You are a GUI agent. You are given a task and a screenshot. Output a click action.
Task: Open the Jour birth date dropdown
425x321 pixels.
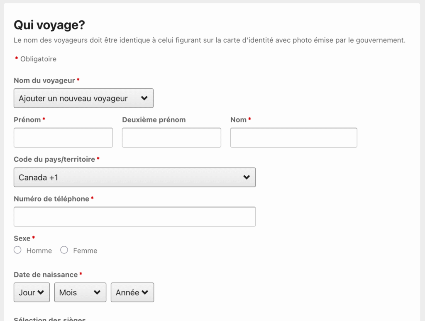(32, 292)
